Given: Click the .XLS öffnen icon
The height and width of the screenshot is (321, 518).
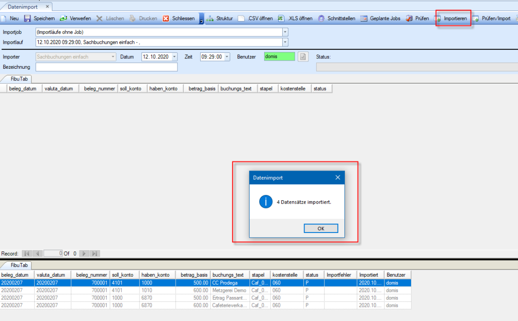Looking at the screenshot, I should (x=280, y=18).
